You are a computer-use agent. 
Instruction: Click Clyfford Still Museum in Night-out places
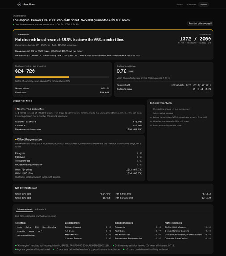[x=176, y=227]
